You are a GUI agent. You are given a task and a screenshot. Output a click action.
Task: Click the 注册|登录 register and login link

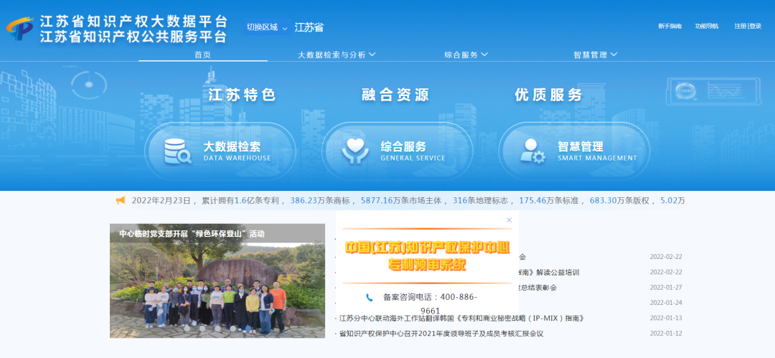click(747, 27)
